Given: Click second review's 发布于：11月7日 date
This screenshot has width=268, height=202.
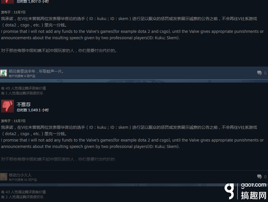Looking at the screenshot, I should tap(13, 121).
